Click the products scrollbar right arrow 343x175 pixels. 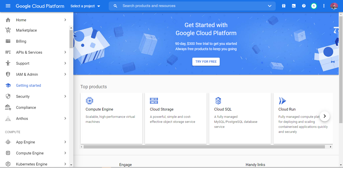pyautogui.click(x=331, y=147)
